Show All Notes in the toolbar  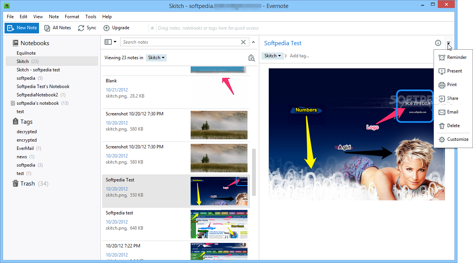[58, 28]
